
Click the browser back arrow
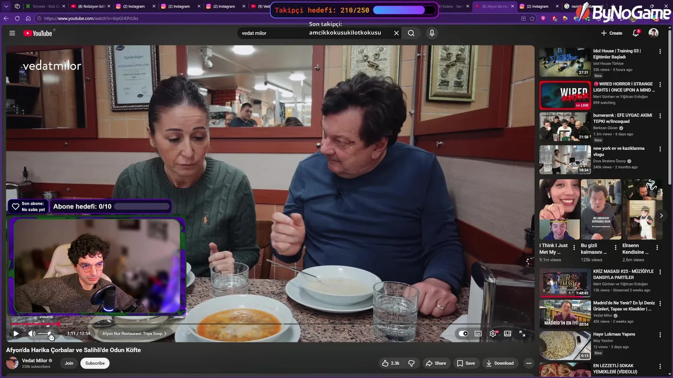point(6,18)
